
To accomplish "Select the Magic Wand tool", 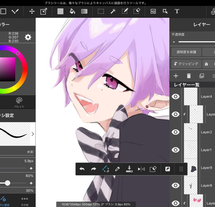I will coord(113,11).
